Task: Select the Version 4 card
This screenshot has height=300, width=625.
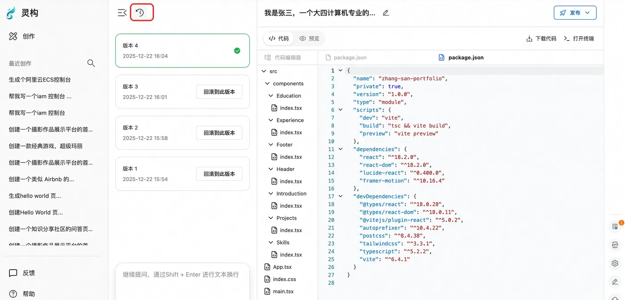Action: (182, 50)
